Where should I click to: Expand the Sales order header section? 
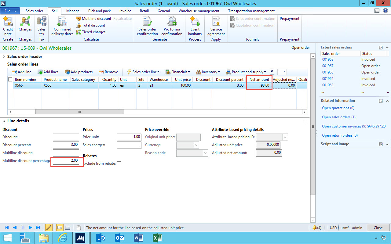(x=4, y=57)
